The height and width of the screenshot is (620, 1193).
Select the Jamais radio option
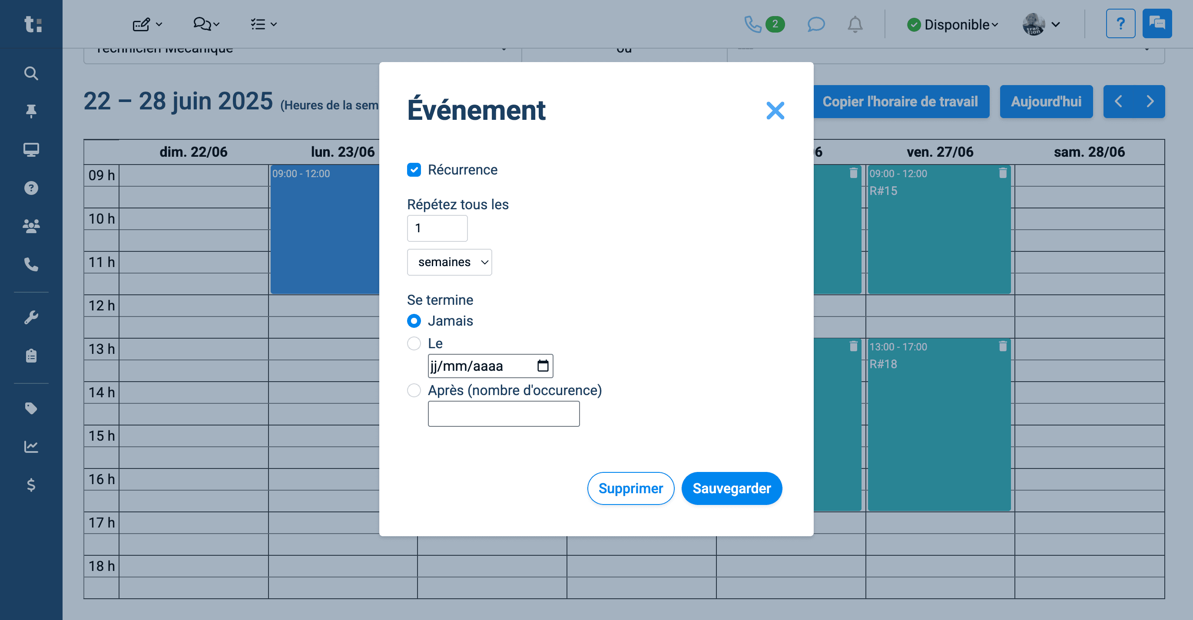click(x=414, y=321)
